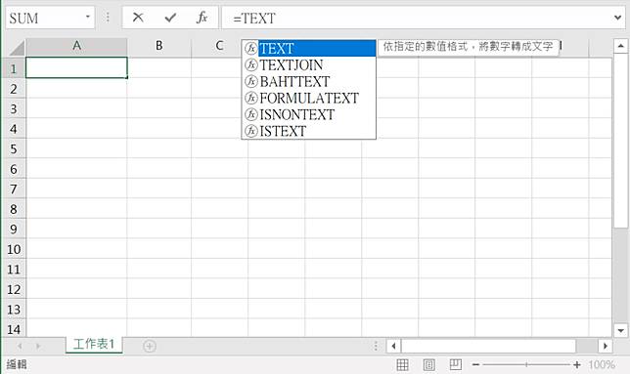
Task: Click the formula bar resize dots handle
Action: point(108,18)
